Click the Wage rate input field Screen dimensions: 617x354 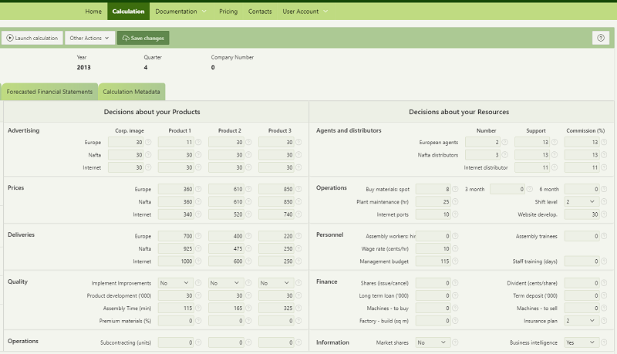(433, 248)
